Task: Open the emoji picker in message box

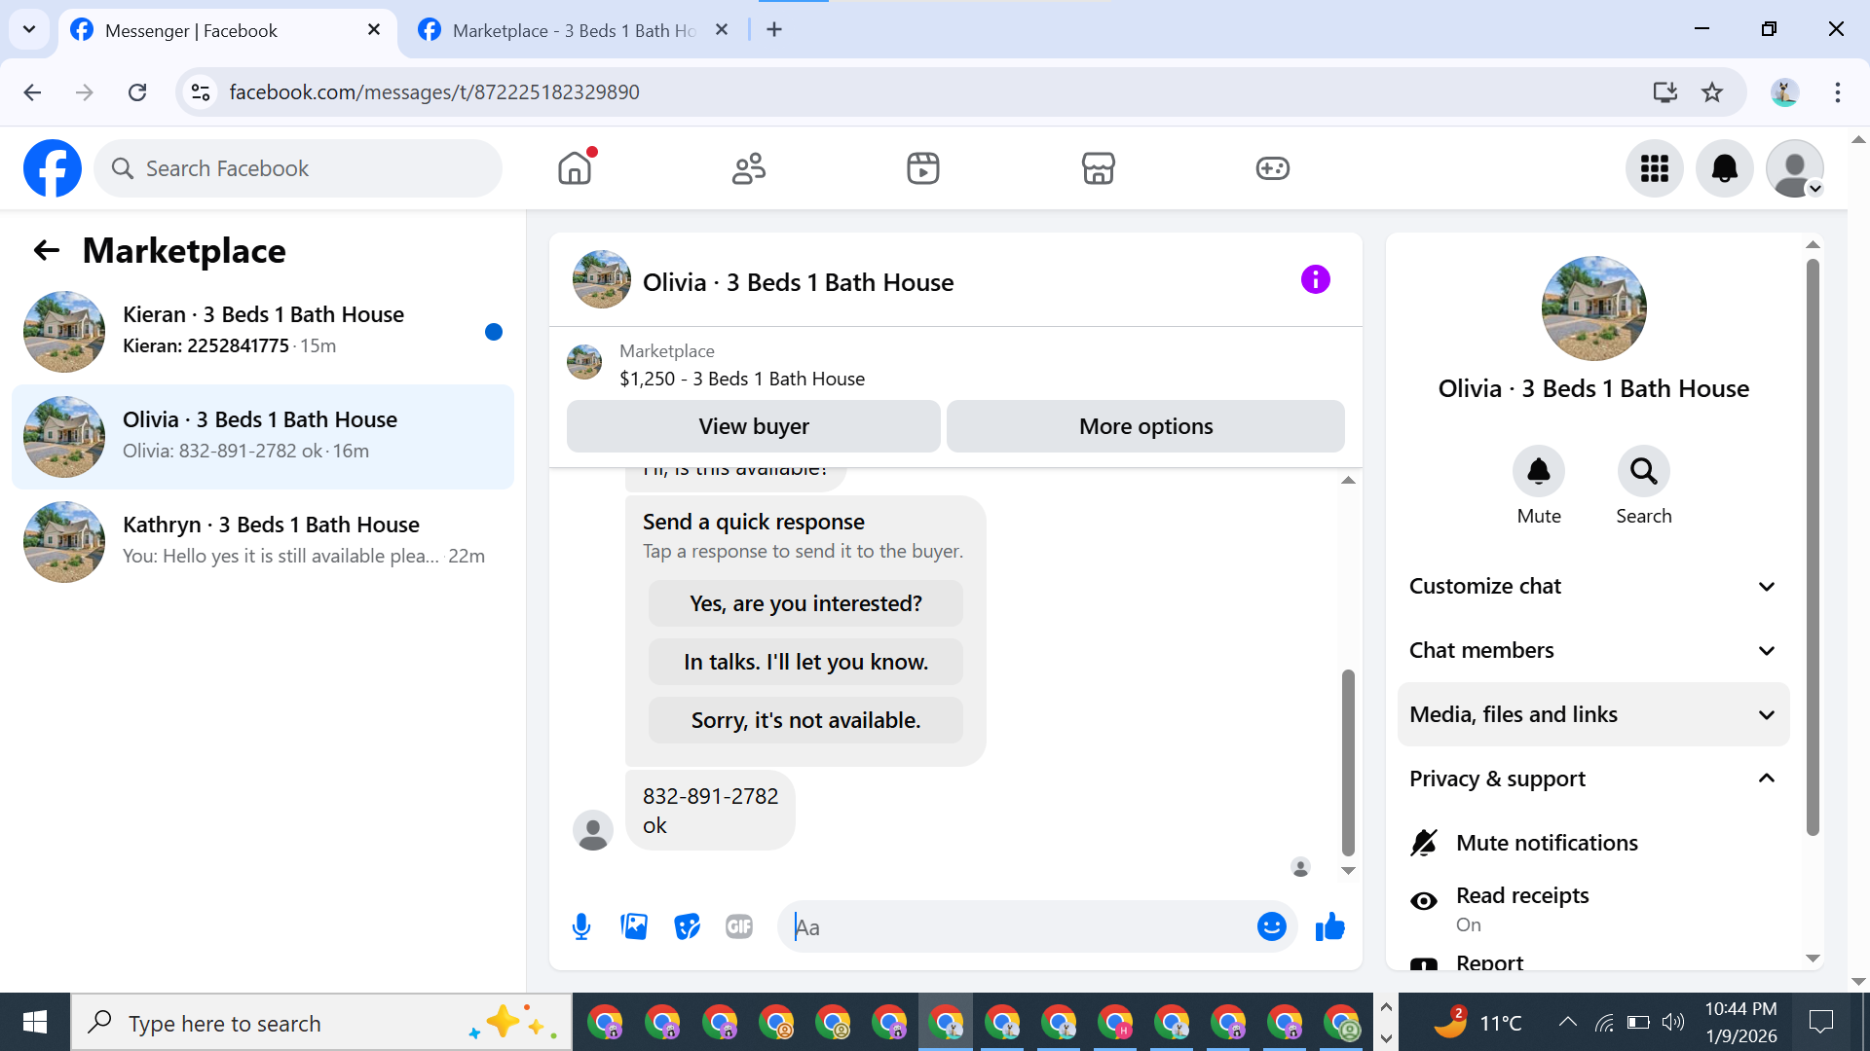Action: 1271,926
